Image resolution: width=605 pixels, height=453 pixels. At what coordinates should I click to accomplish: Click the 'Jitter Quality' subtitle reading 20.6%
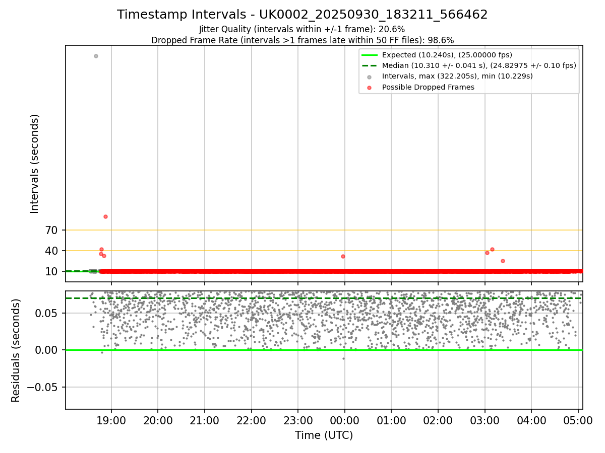click(302, 29)
